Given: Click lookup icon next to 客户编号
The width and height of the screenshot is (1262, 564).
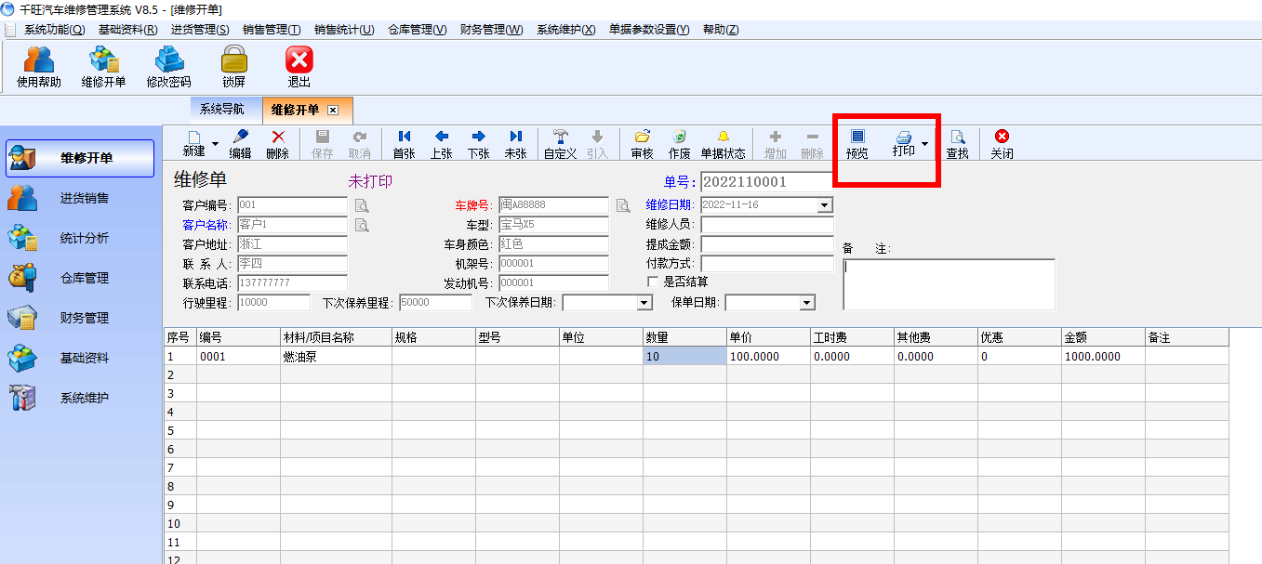Looking at the screenshot, I should (362, 205).
